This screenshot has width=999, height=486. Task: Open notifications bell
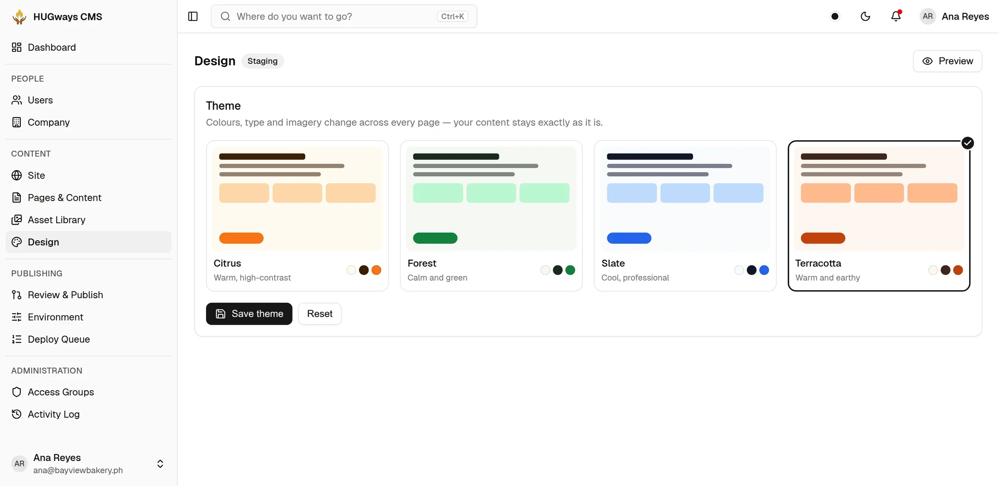896,16
